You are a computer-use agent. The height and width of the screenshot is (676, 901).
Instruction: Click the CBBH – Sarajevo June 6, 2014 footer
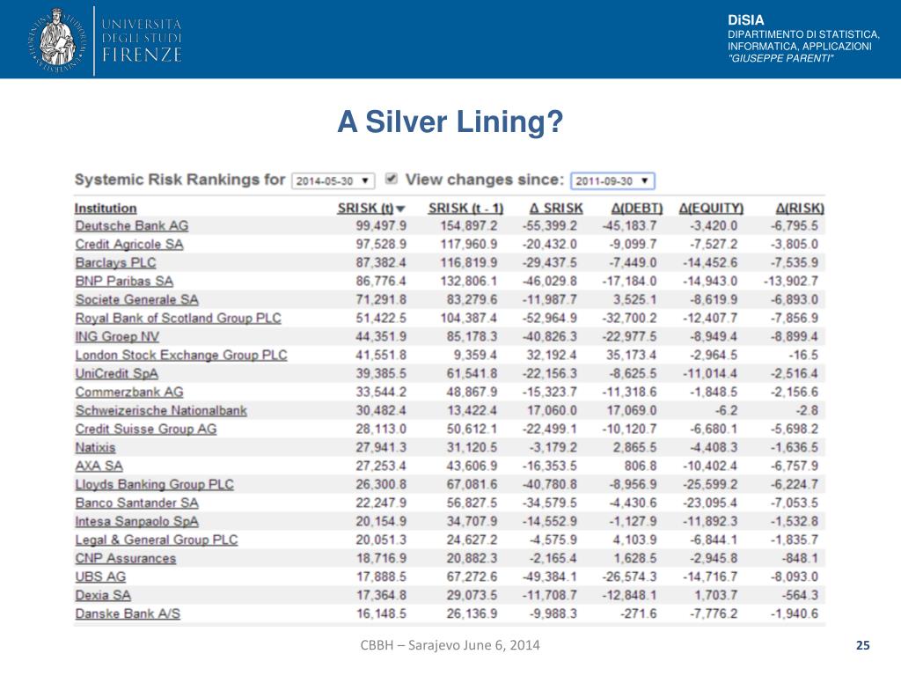(x=450, y=645)
